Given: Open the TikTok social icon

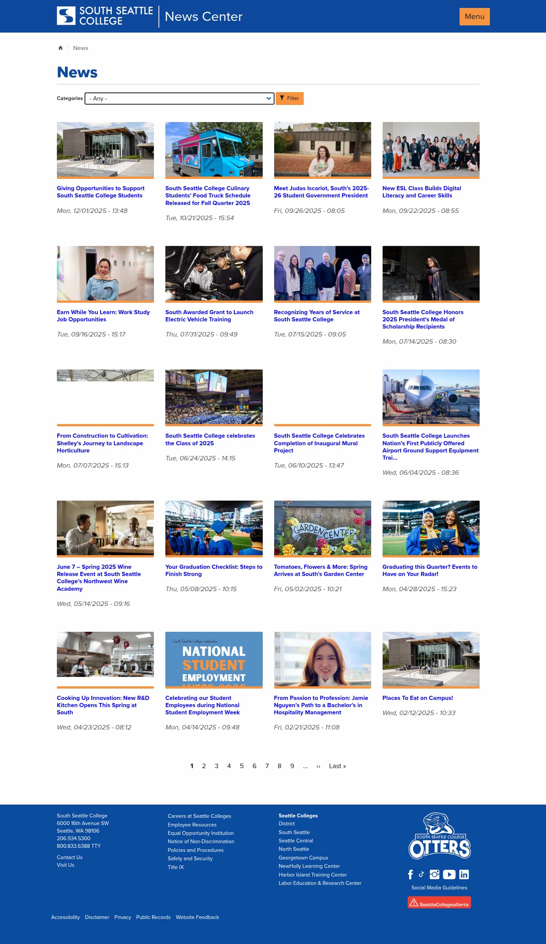Looking at the screenshot, I should click(421, 874).
